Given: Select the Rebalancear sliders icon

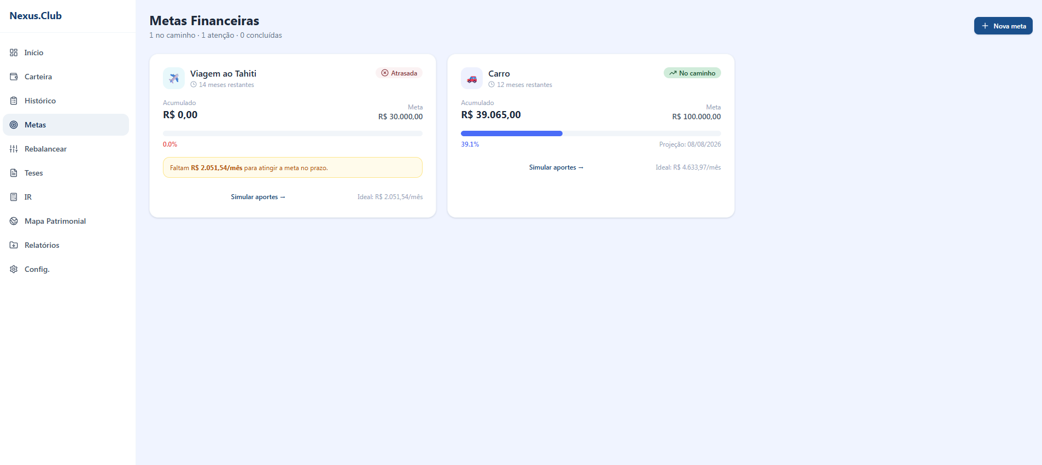Looking at the screenshot, I should point(14,149).
